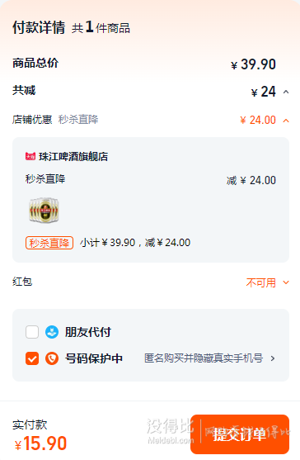
Task: Click the 匿名购买并隐藏真实手机号 link text
Action: click(204, 358)
